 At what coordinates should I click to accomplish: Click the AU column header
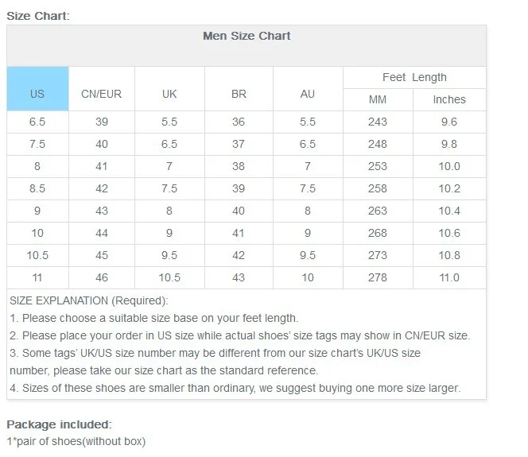308,94
